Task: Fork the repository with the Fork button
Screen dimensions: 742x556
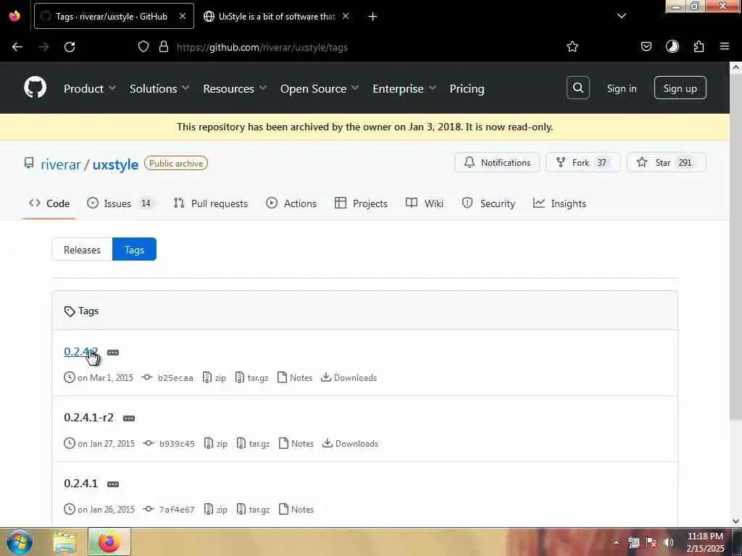Action: (x=583, y=163)
